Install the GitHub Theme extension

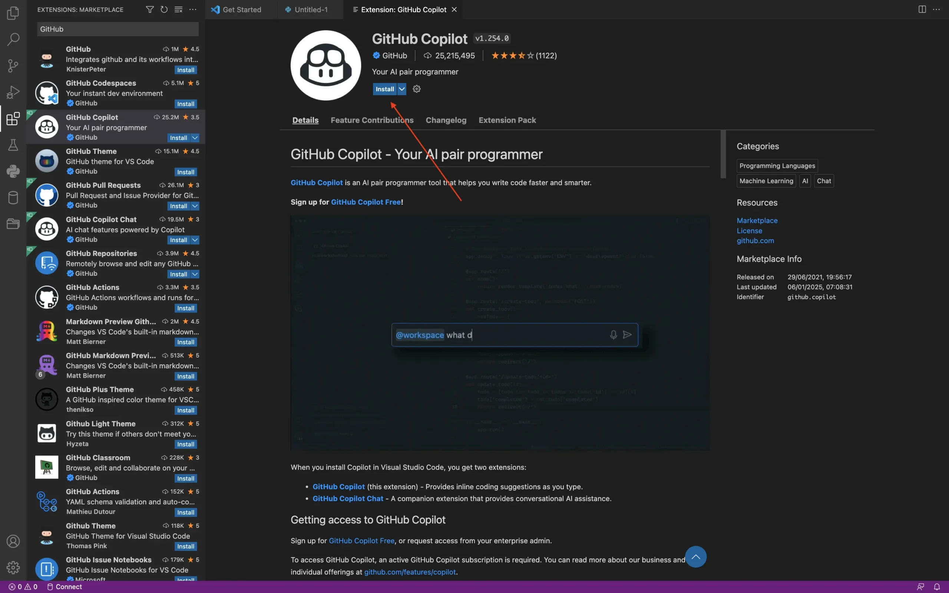(185, 172)
